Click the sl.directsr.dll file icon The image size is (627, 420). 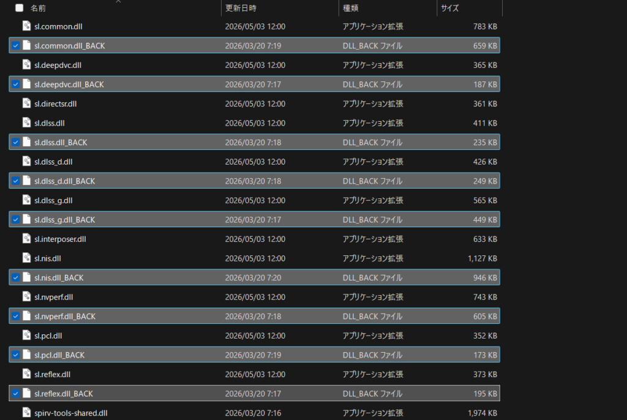[x=27, y=103]
